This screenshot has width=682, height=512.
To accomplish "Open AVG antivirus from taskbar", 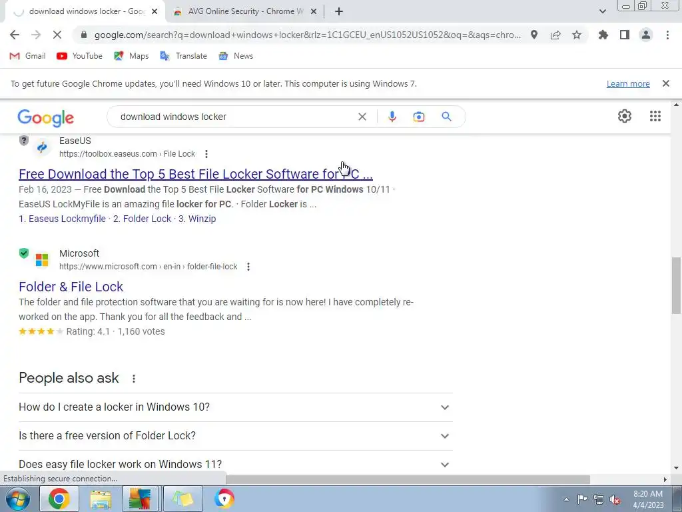I will coord(140,499).
